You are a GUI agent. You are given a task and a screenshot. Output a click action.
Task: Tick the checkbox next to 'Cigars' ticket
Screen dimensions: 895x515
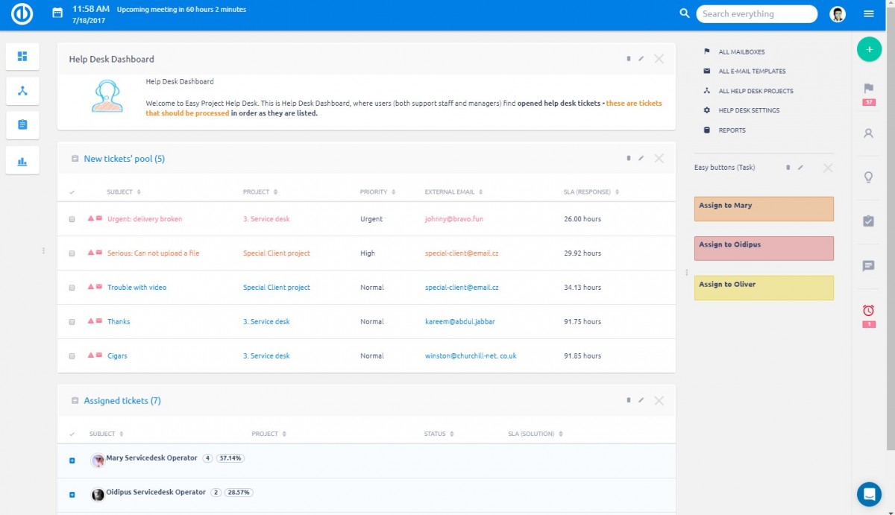click(x=72, y=356)
